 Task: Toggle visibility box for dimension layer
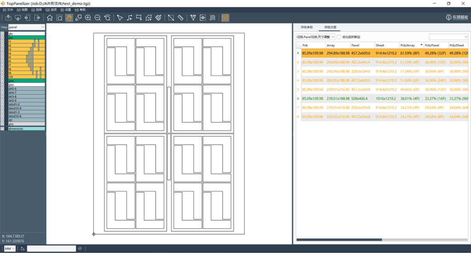(2, 128)
